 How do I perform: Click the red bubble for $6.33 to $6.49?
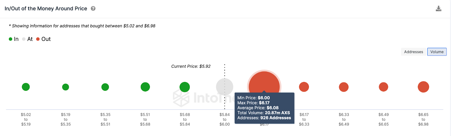coord(344,87)
